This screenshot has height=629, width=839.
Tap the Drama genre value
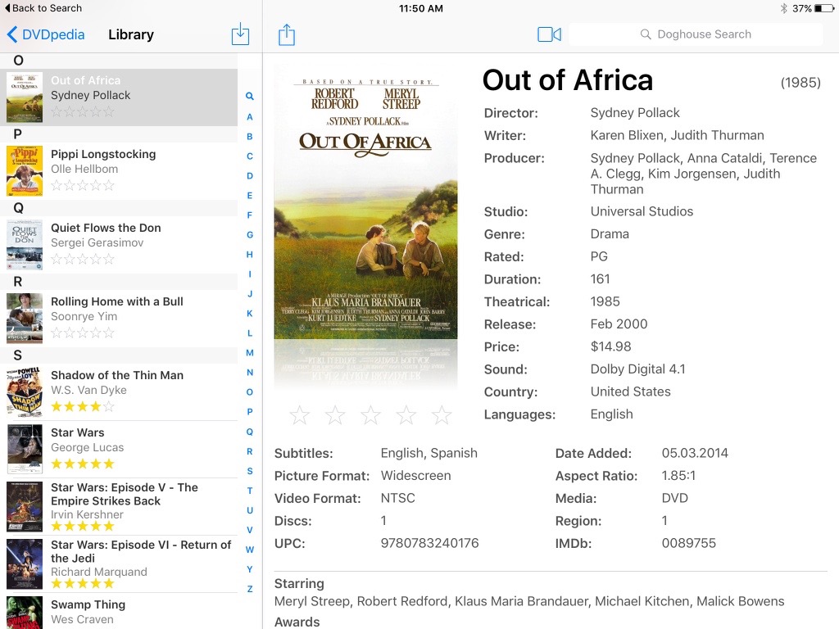(x=610, y=233)
